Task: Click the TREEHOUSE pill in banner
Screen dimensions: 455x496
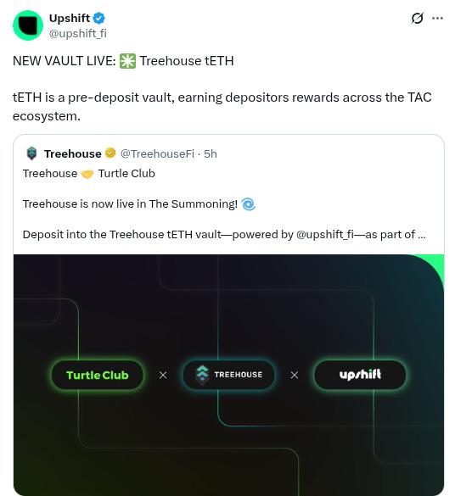Action: click(x=229, y=375)
